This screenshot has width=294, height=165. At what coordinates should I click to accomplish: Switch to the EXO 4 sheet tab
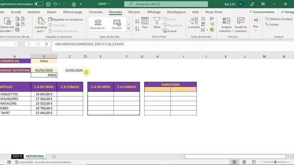click(x=17, y=156)
